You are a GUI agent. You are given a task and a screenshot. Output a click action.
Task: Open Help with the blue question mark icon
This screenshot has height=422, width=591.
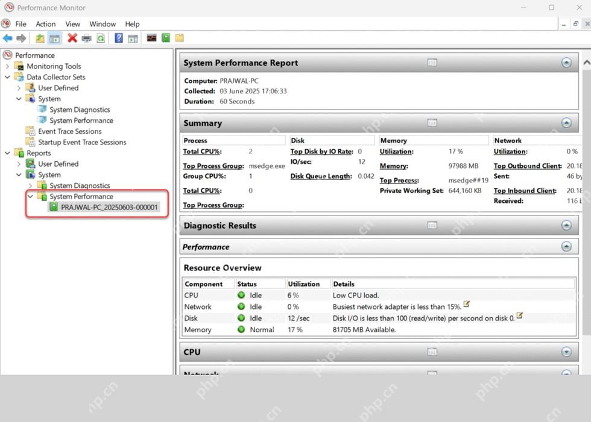(119, 38)
